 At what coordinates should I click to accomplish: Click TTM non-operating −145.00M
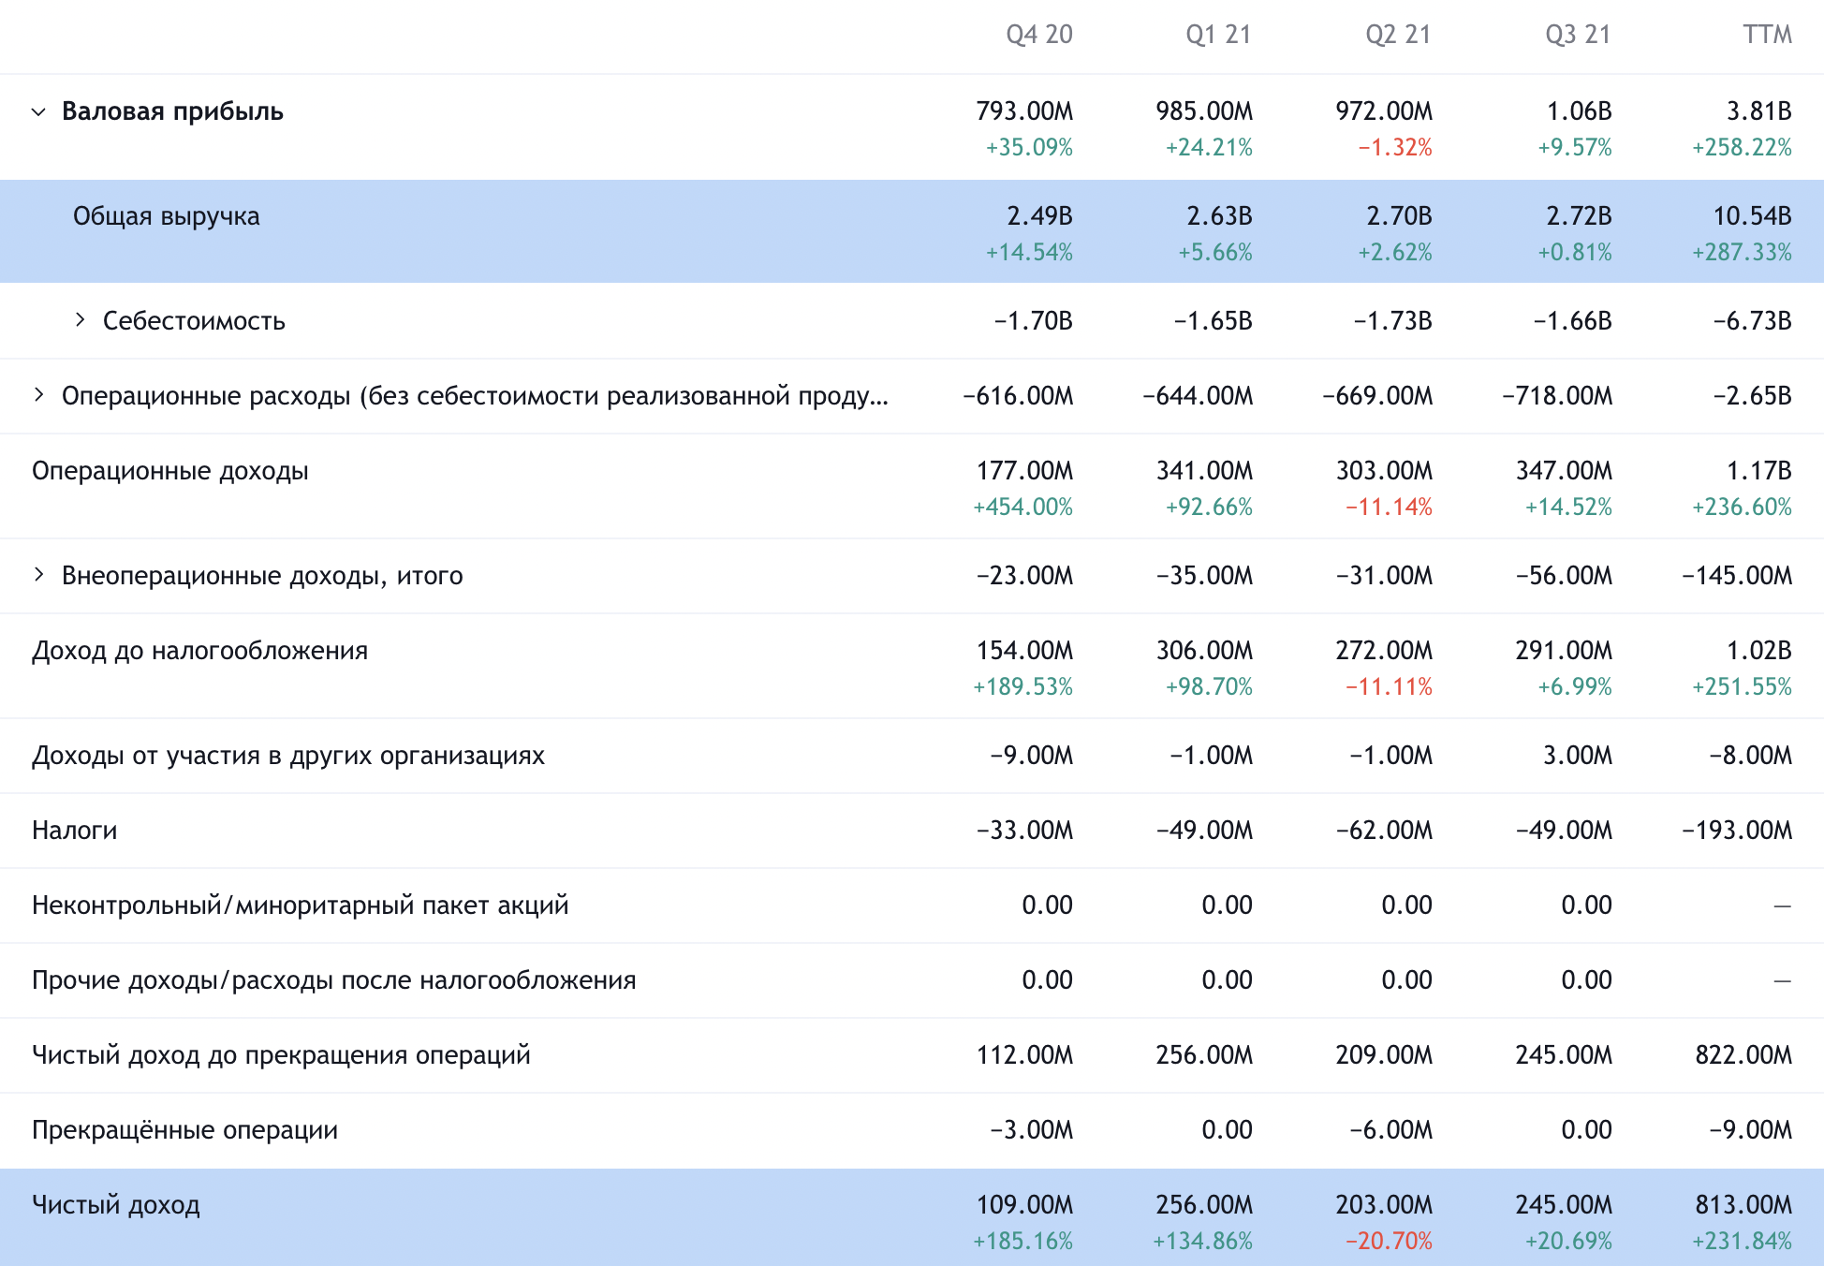(x=1737, y=576)
